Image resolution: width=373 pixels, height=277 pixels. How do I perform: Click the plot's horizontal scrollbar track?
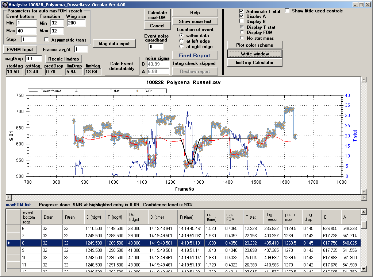click(x=186, y=198)
